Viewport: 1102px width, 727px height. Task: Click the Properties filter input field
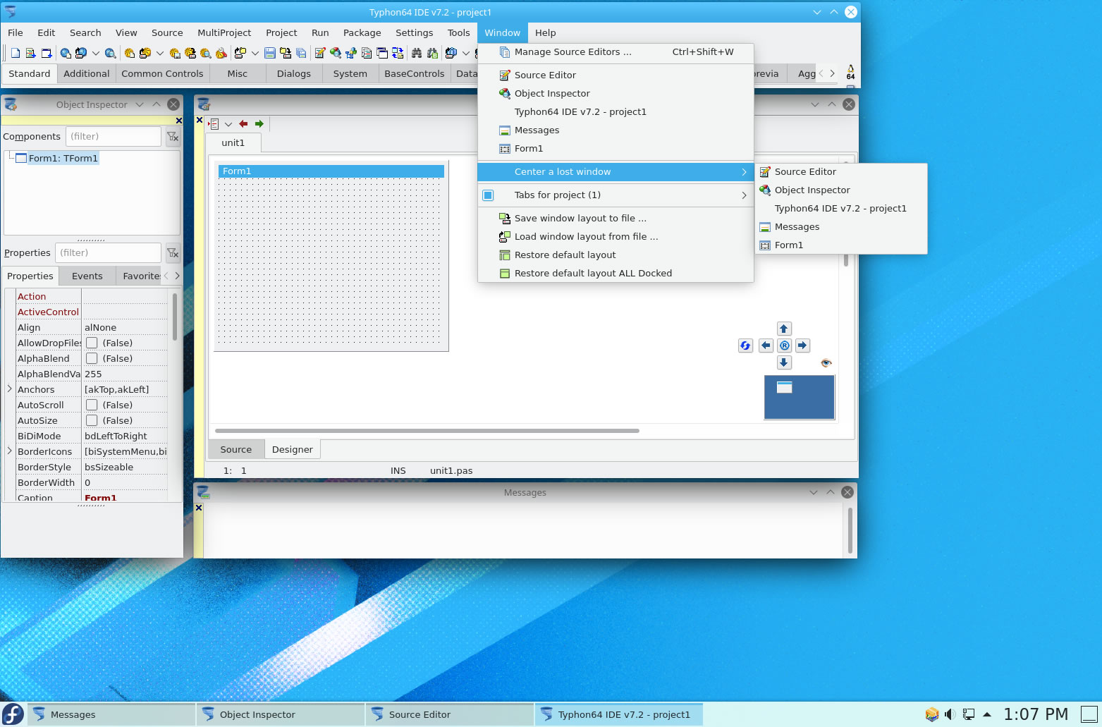pyautogui.click(x=108, y=252)
